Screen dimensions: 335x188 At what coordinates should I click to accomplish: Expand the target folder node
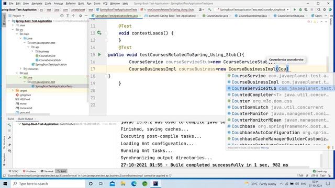click(x=13, y=90)
